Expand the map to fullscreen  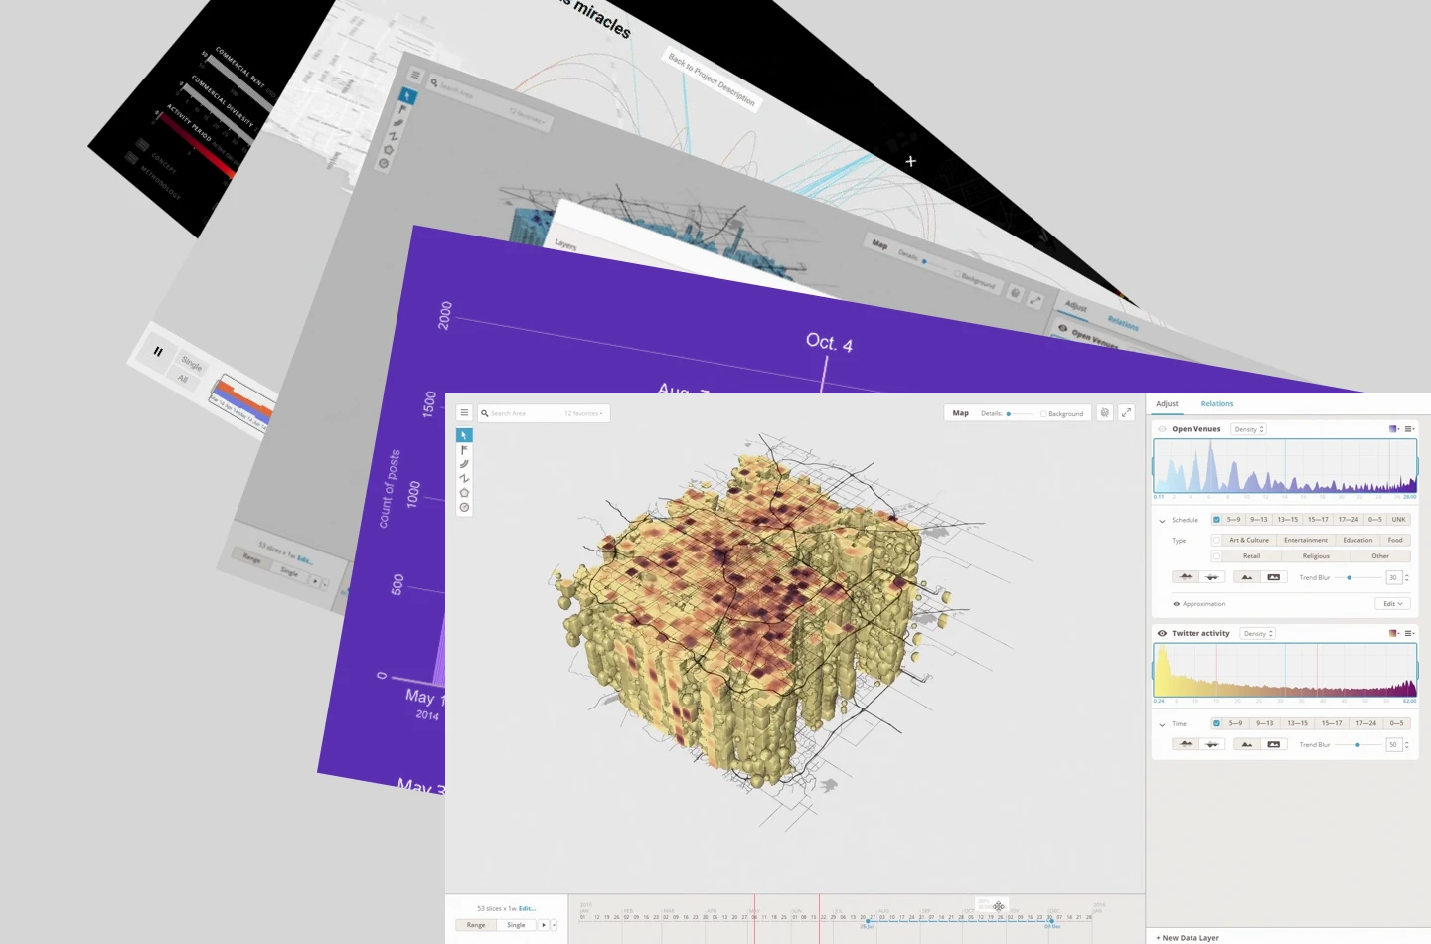(1126, 413)
